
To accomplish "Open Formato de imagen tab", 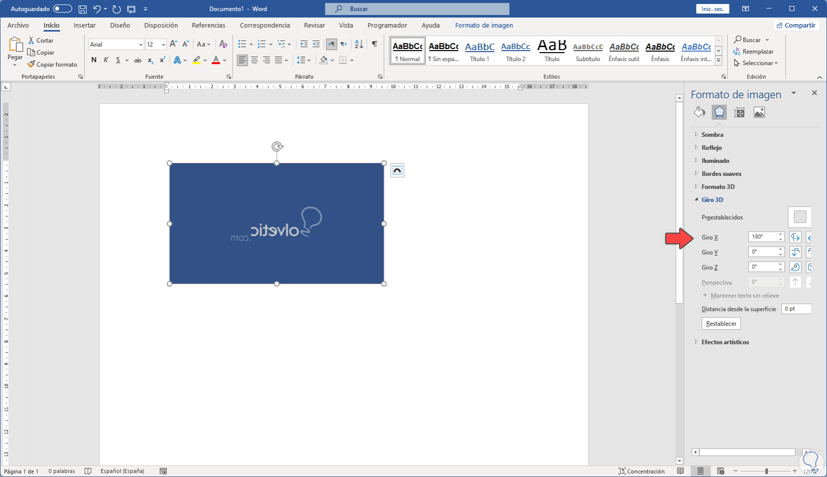I will pos(484,25).
